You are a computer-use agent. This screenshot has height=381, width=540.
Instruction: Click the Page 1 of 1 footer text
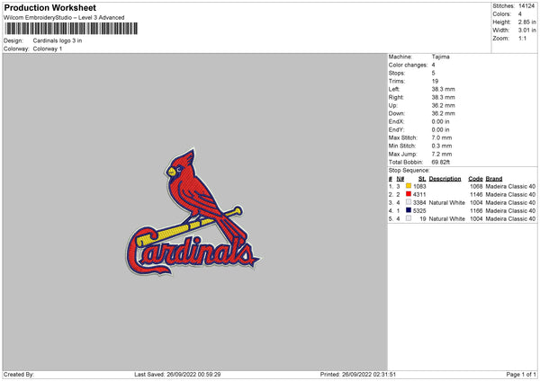point(521,375)
